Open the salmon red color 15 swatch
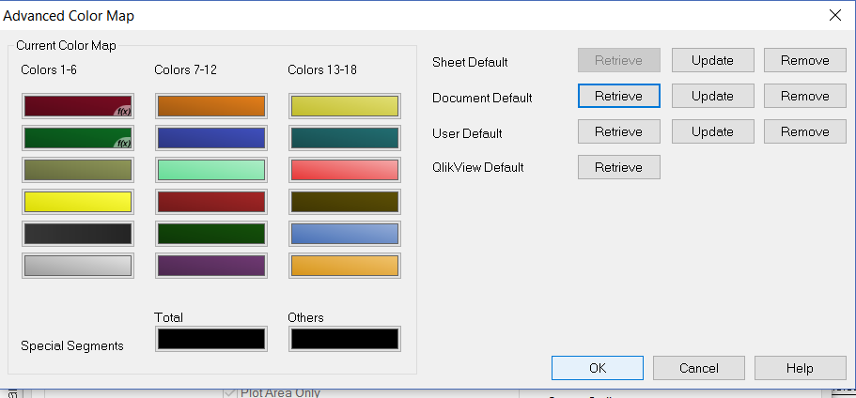 (x=345, y=170)
